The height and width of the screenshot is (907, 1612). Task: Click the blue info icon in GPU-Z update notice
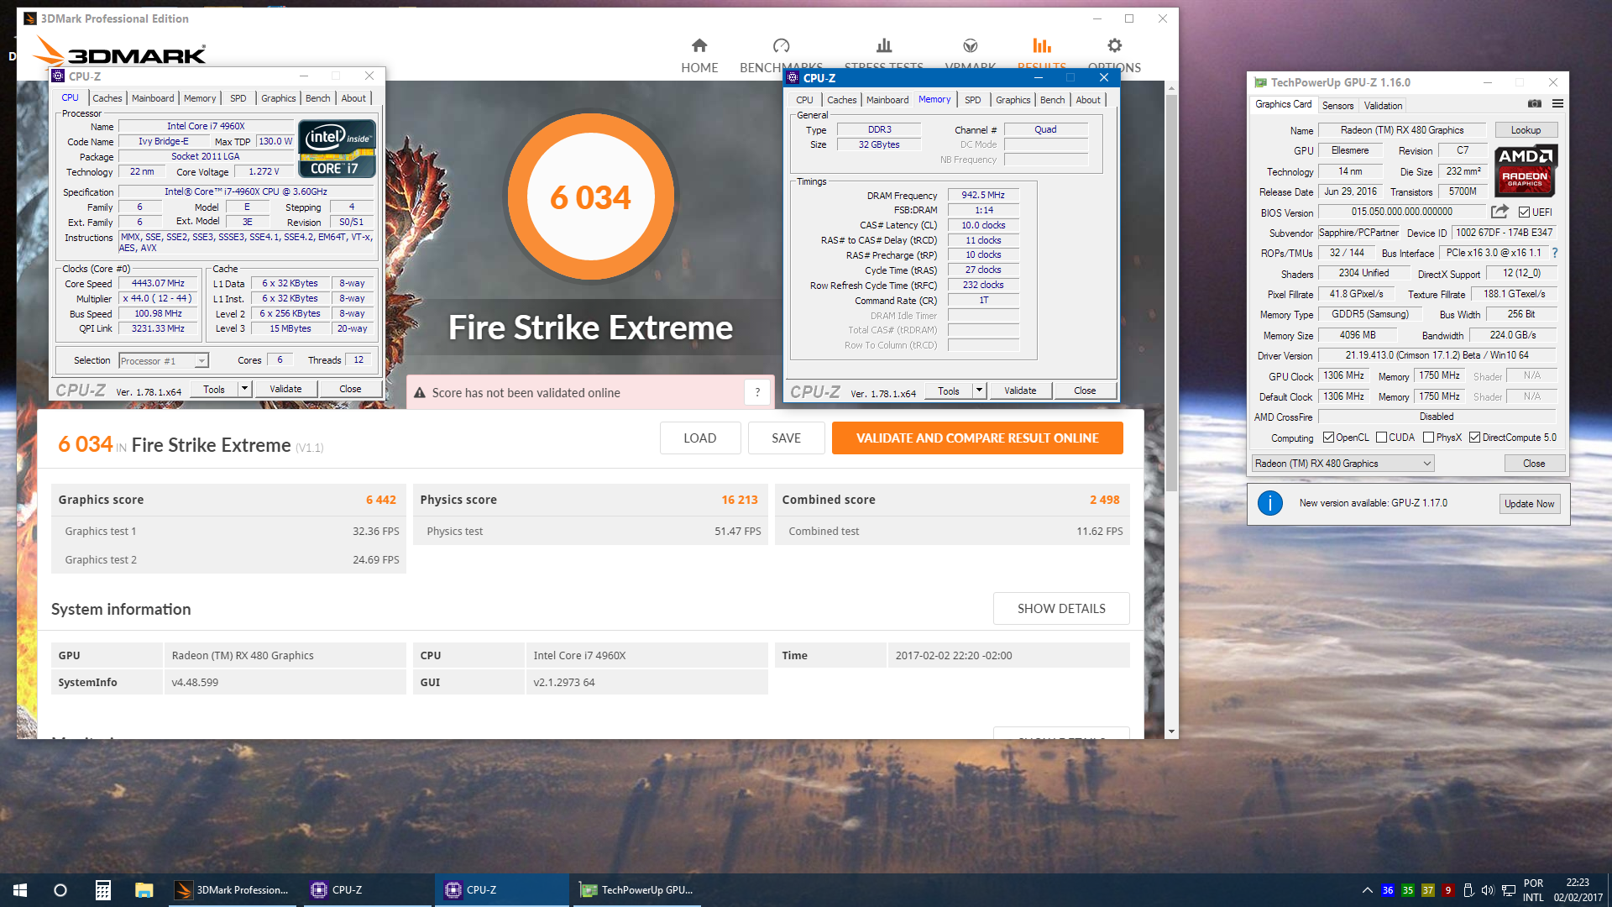(1270, 503)
